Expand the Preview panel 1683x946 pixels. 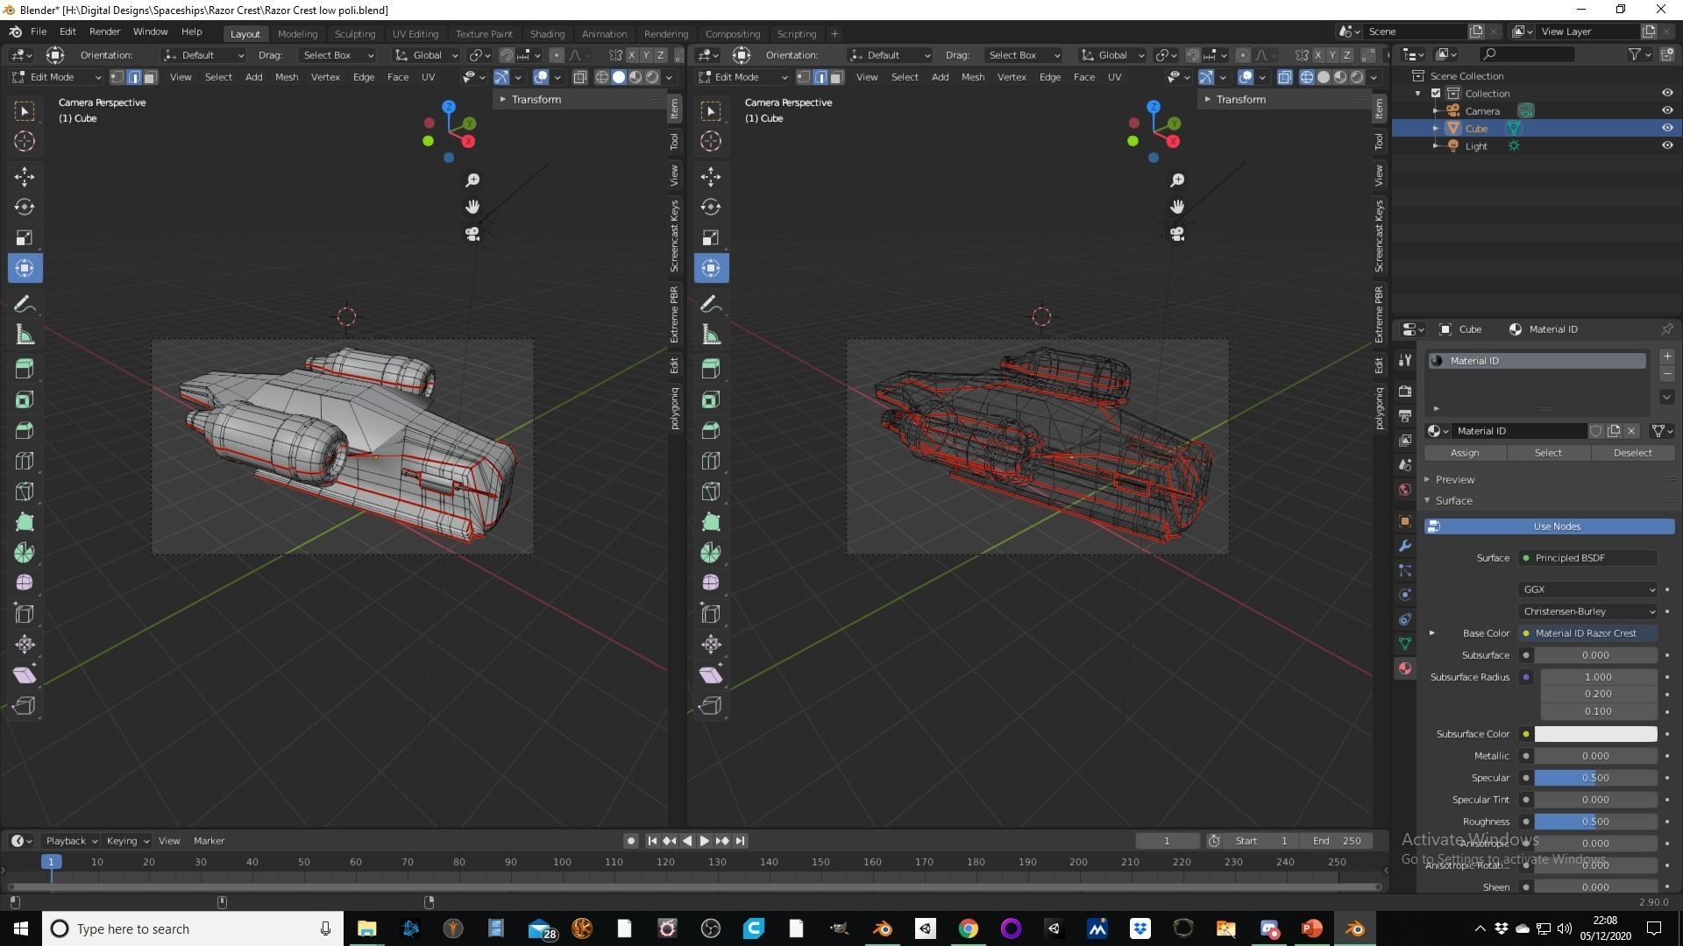pos(1454,479)
